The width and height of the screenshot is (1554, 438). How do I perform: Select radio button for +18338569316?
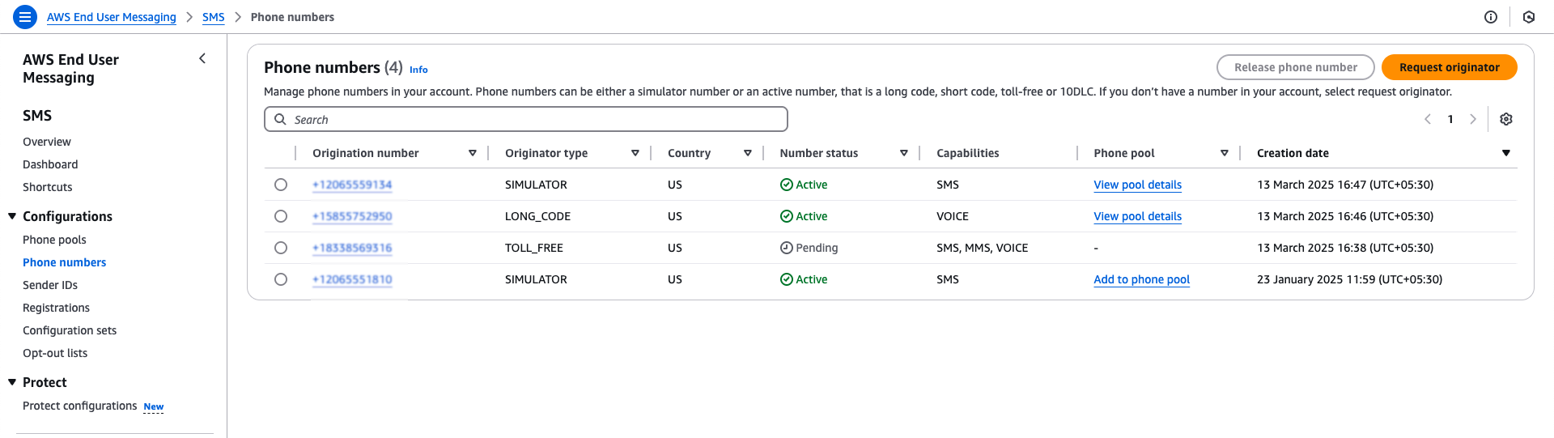click(281, 248)
